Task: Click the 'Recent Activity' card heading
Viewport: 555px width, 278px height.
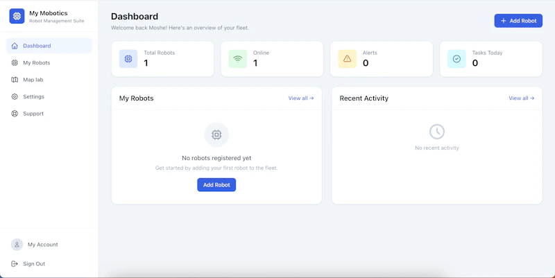Action: tap(364, 98)
